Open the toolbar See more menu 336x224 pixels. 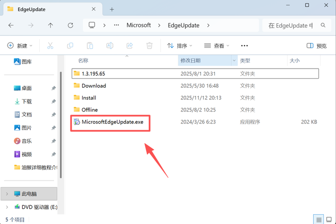(244, 46)
